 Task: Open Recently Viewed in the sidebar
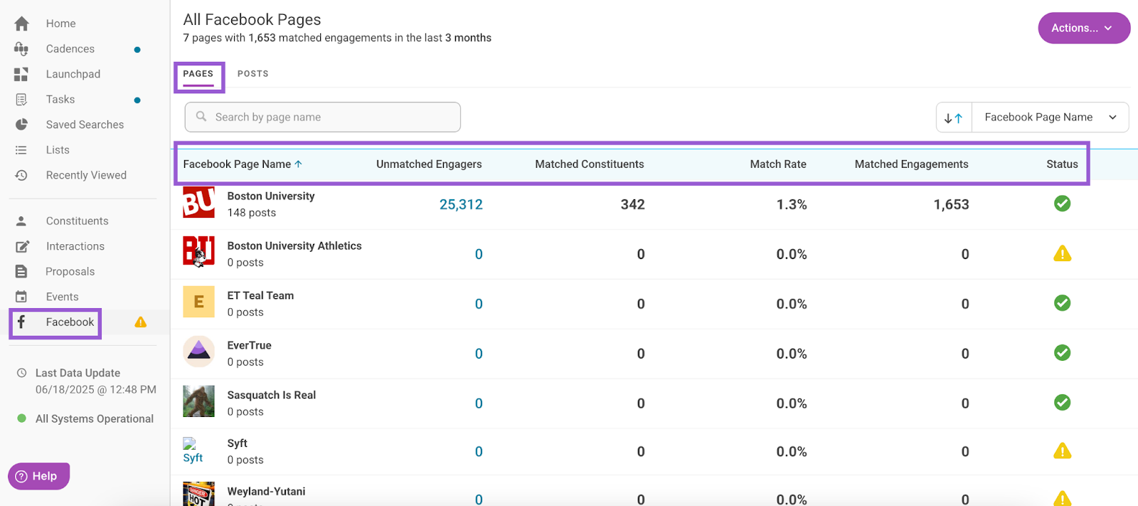[x=86, y=175]
